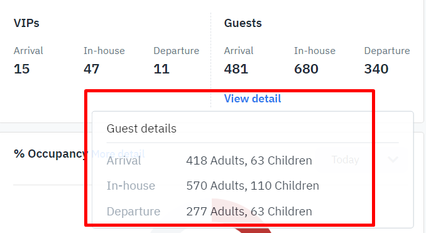
Task: Click the chevron arrow next to Today
Action: [393, 160]
